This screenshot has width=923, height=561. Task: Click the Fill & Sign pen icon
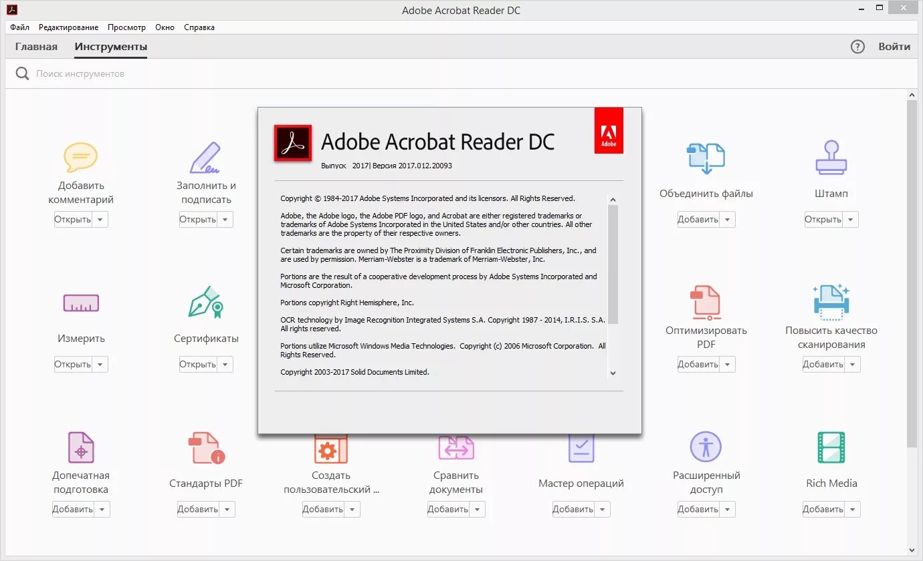205,158
